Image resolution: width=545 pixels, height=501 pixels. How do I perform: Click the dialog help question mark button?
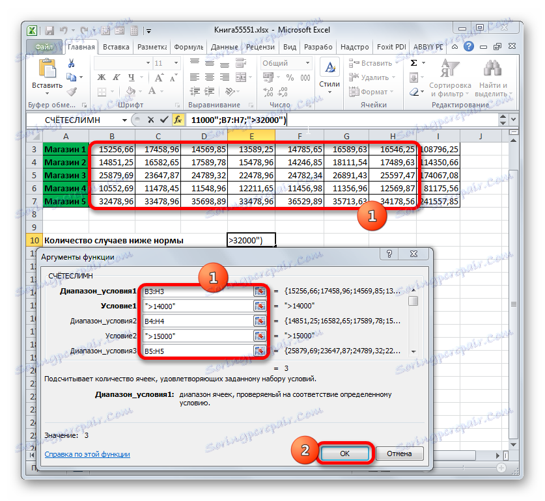point(389,254)
